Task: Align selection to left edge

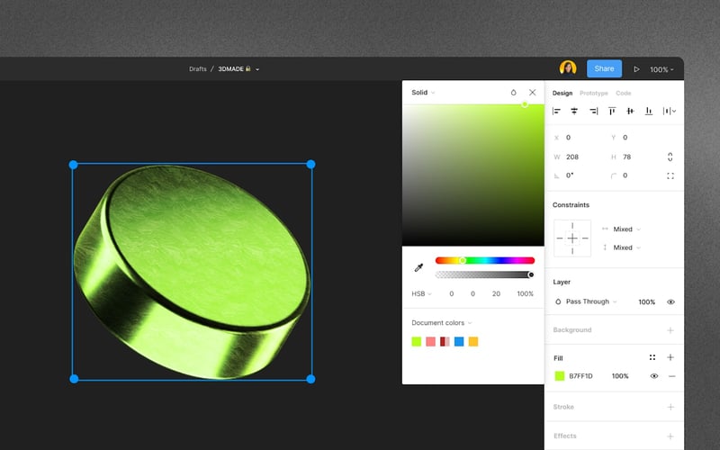Action: [x=556, y=111]
